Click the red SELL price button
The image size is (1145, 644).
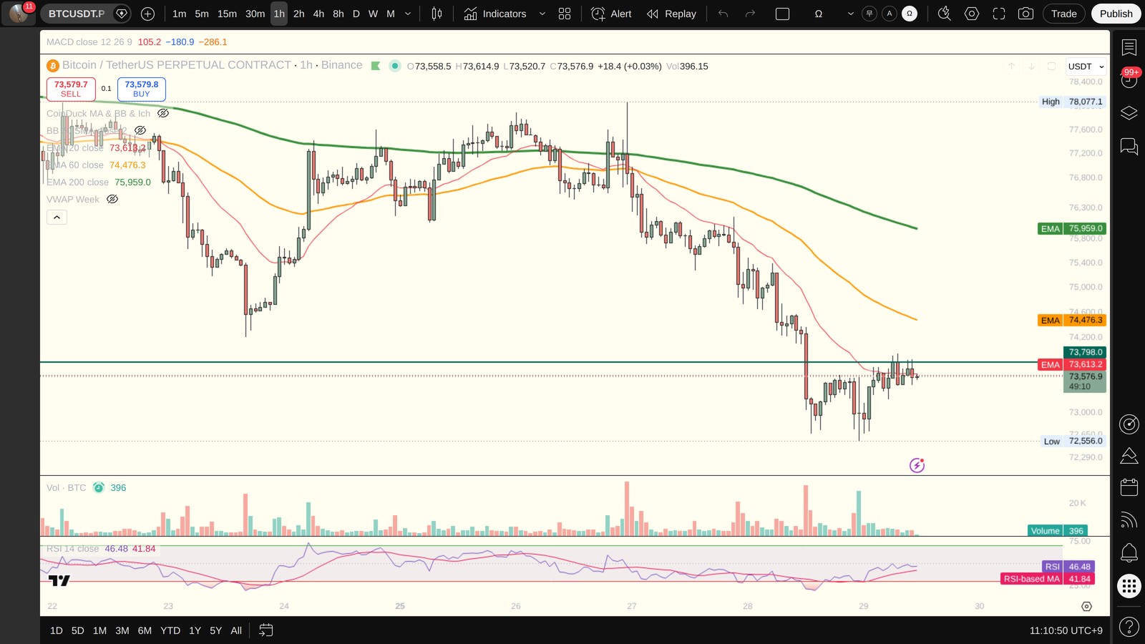click(71, 89)
